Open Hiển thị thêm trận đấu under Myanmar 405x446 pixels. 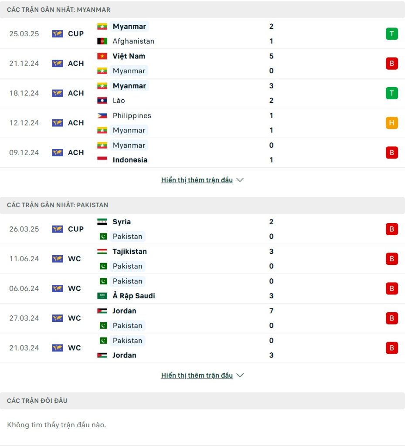(197, 180)
